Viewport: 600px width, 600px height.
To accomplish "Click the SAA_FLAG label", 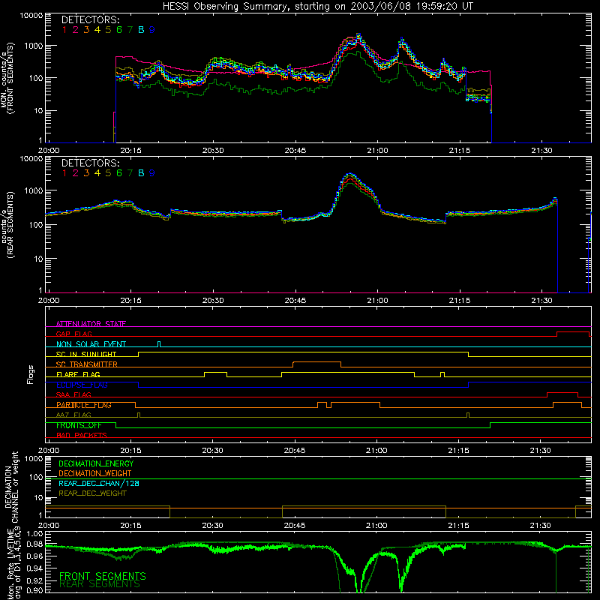I will click(73, 394).
